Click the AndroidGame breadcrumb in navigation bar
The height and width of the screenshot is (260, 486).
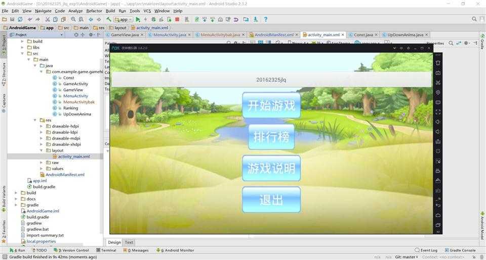tap(22, 28)
